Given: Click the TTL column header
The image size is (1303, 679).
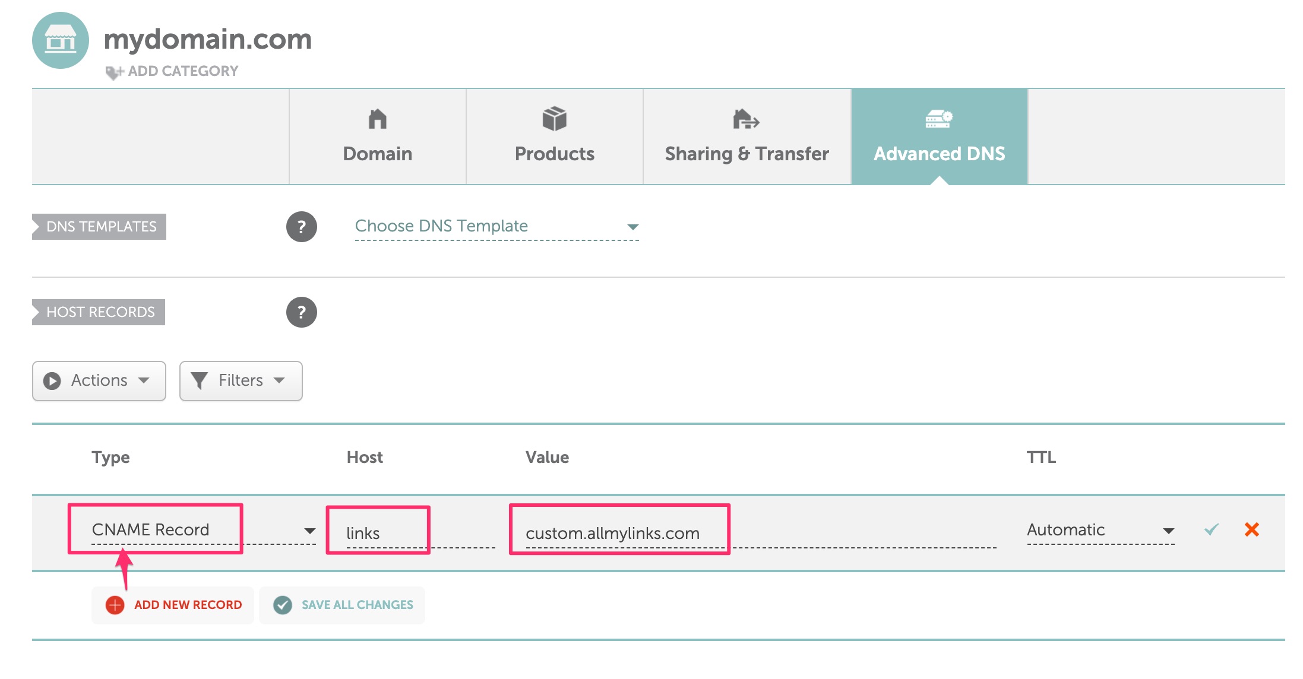Looking at the screenshot, I should pos(1042,458).
